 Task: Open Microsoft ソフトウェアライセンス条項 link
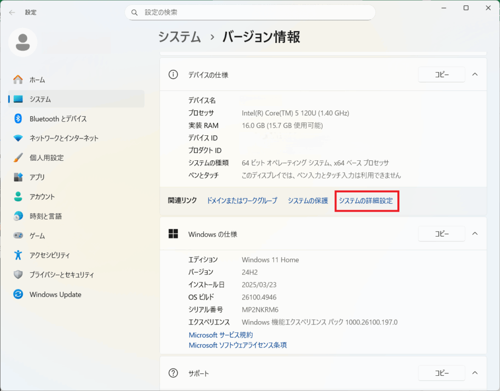tap(237, 345)
